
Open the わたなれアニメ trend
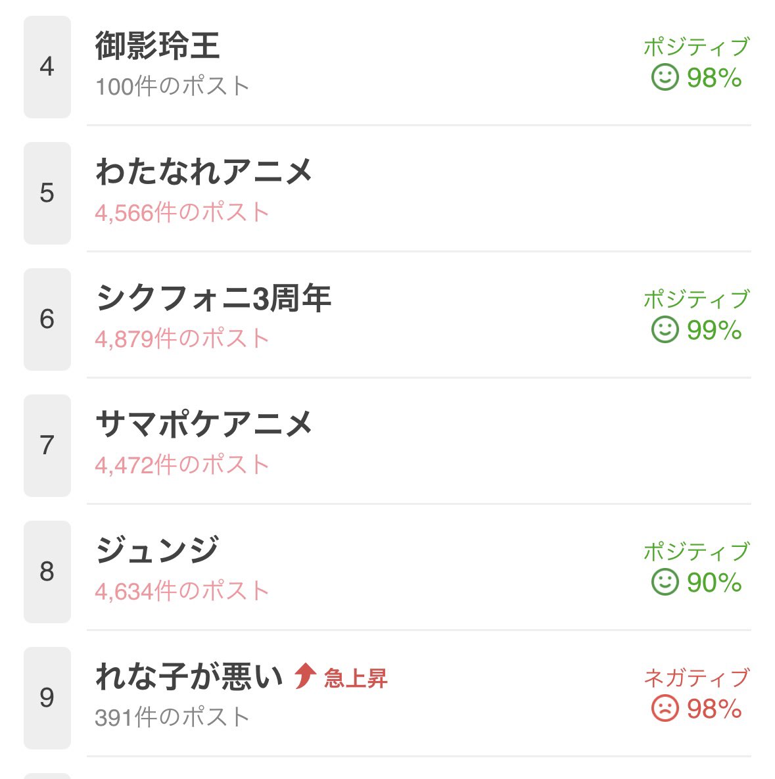[x=204, y=172]
